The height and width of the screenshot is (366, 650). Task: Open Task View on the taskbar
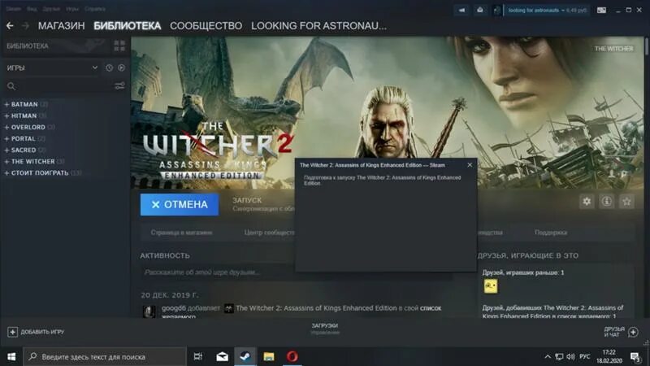click(x=198, y=356)
